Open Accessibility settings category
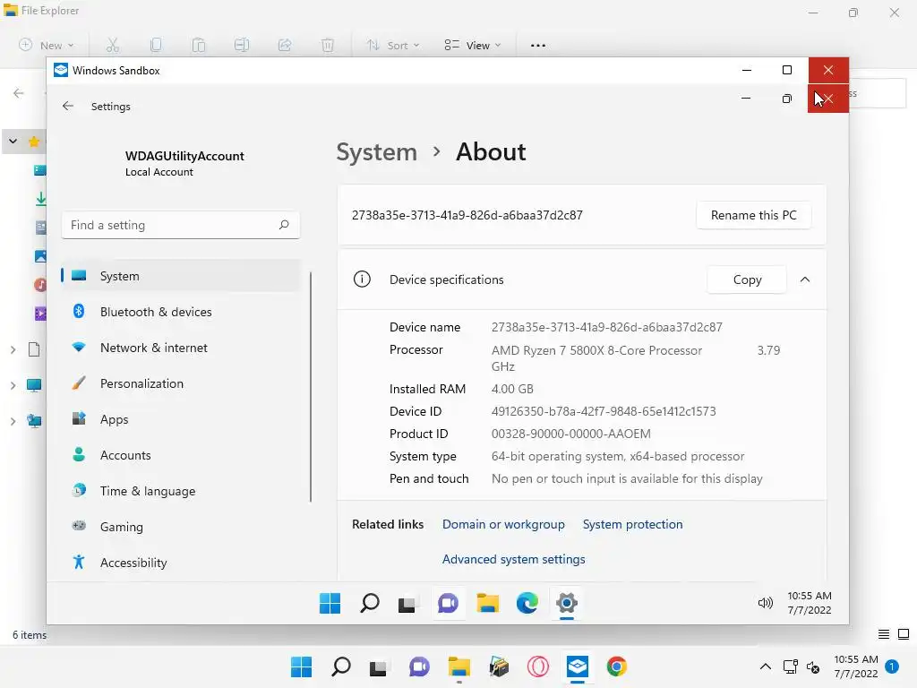 pyautogui.click(x=181, y=563)
